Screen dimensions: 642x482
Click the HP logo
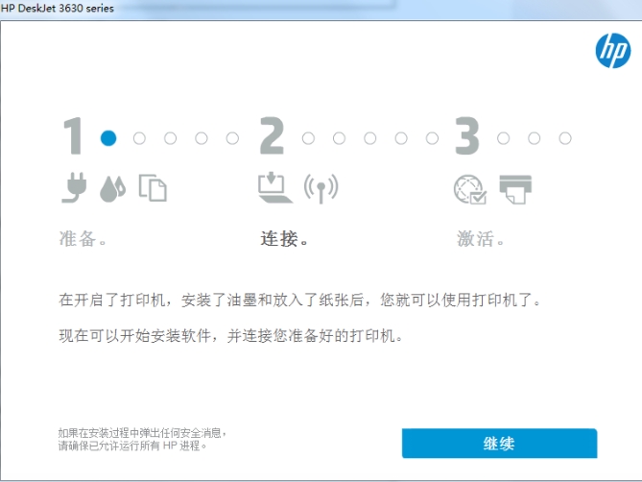click(x=612, y=50)
